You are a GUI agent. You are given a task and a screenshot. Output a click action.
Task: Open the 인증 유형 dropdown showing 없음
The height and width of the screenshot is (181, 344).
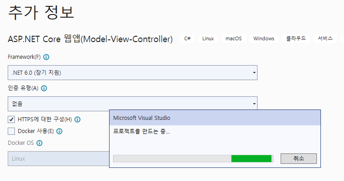click(133, 104)
